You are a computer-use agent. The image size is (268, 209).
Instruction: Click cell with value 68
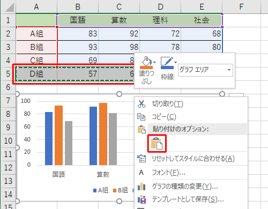202,34
